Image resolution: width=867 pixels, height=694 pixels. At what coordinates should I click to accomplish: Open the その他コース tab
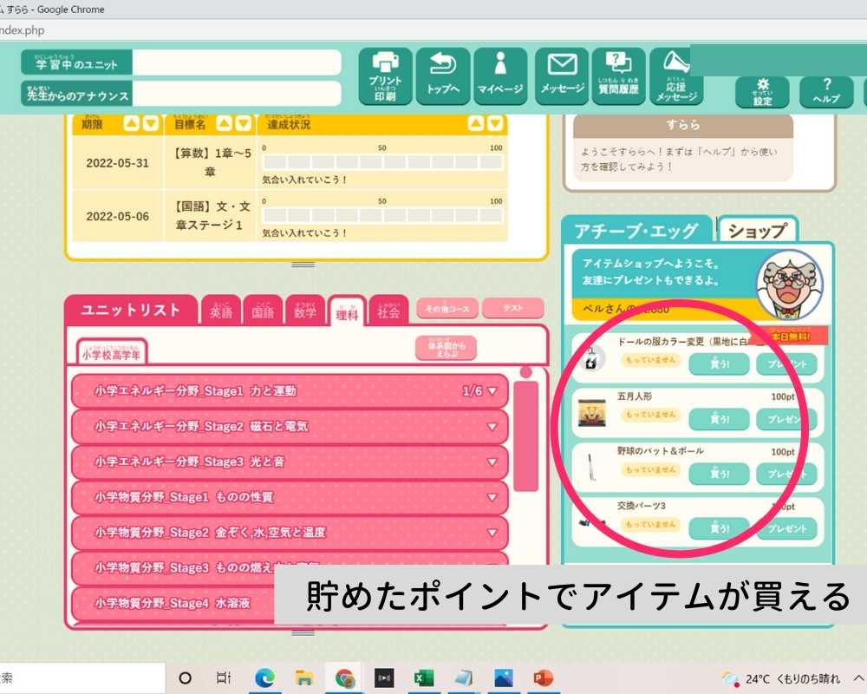[447, 308]
